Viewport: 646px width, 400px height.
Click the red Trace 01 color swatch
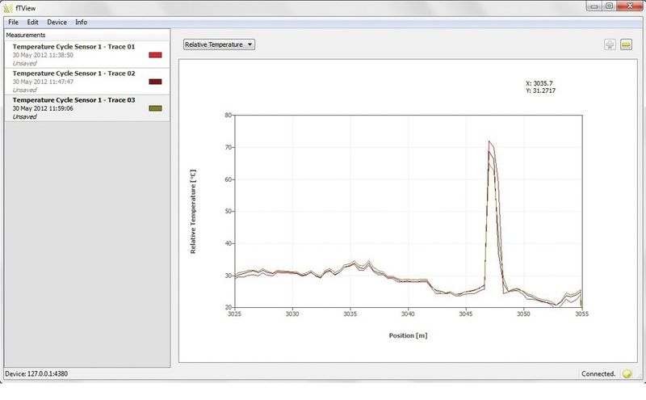coord(156,55)
